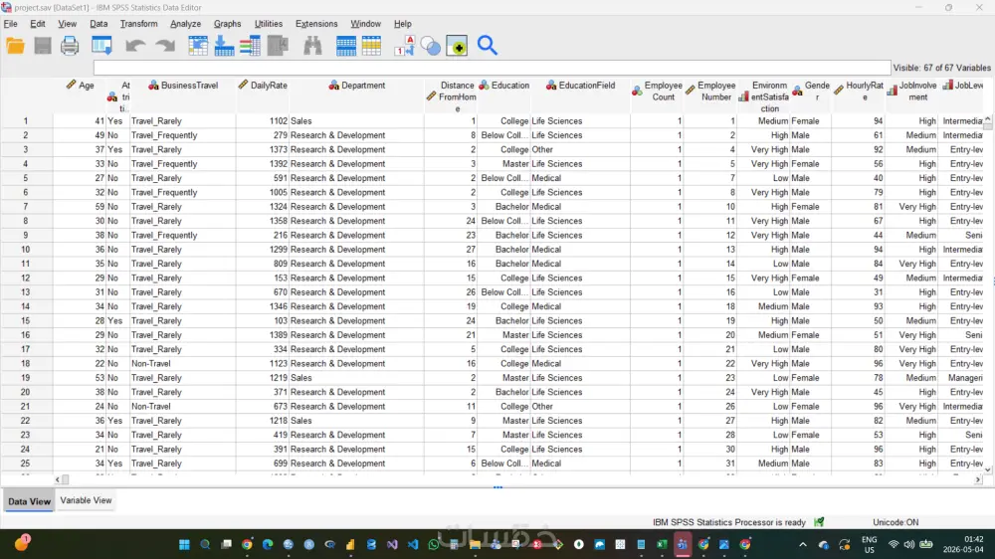Open the Graphs menu
995x559 pixels.
pyautogui.click(x=227, y=24)
